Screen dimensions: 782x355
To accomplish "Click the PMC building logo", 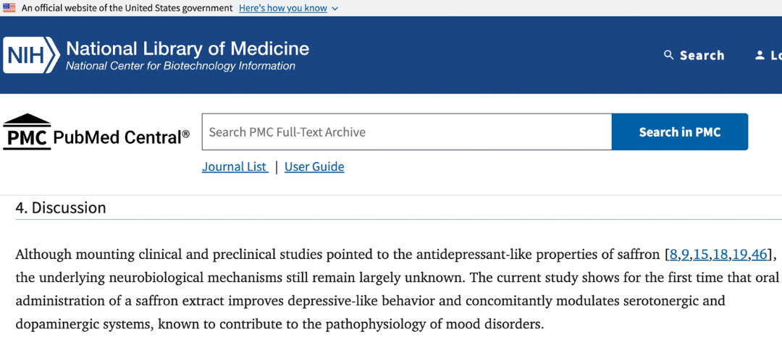I will pyautogui.click(x=27, y=132).
